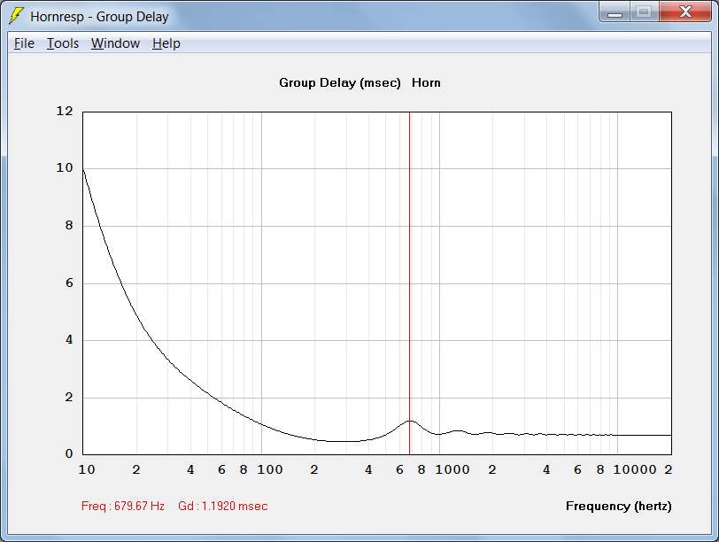Open the Tools menu
The height and width of the screenshot is (542, 719).
[63, 43]
